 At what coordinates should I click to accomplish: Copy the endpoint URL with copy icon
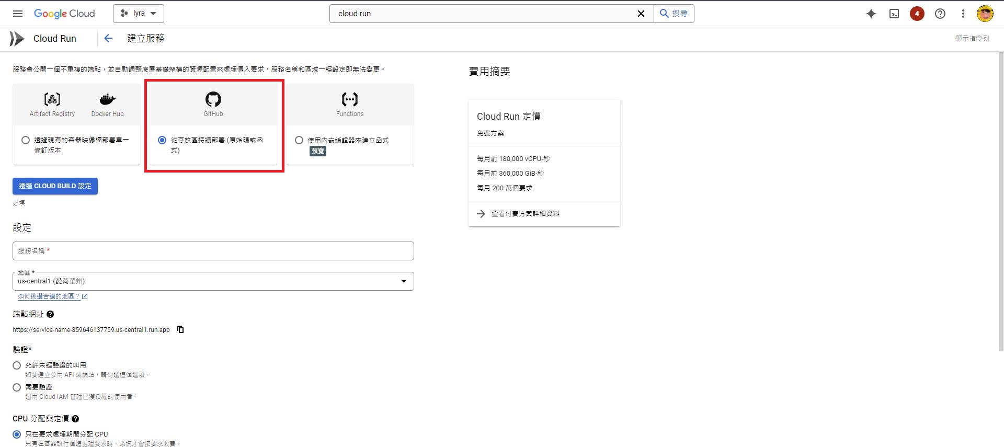180,329
